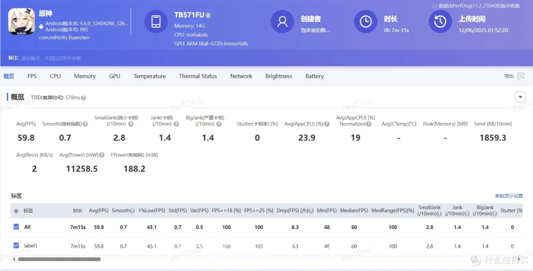Open help icon beside Drop(FPS) [/h] header

[311, 211]
